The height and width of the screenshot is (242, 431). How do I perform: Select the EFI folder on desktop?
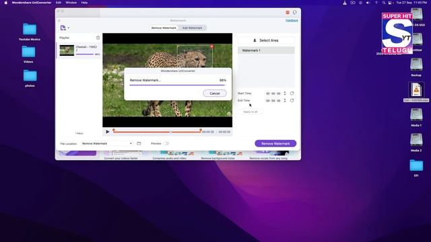416,166
